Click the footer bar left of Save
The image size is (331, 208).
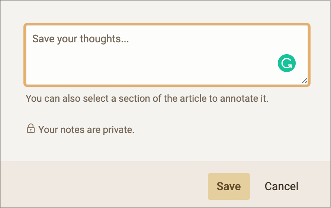point(103,185)
